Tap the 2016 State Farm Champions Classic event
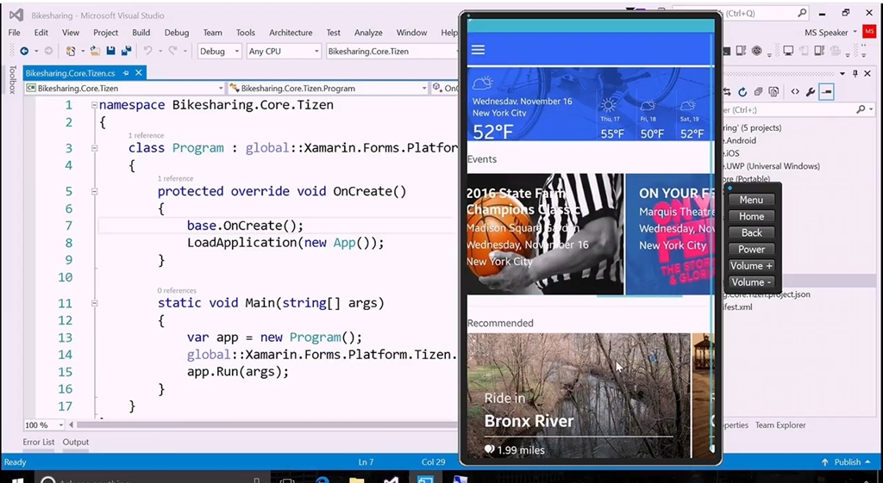The image size is (883, 483). click(545, 234)
